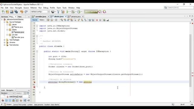Open the Refactor menu
This screenshot has width=194, height=109.
[x=34, y=8]
